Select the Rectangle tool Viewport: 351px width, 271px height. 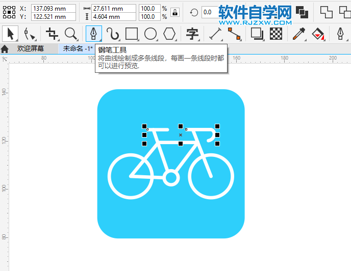tap(132, 34)
